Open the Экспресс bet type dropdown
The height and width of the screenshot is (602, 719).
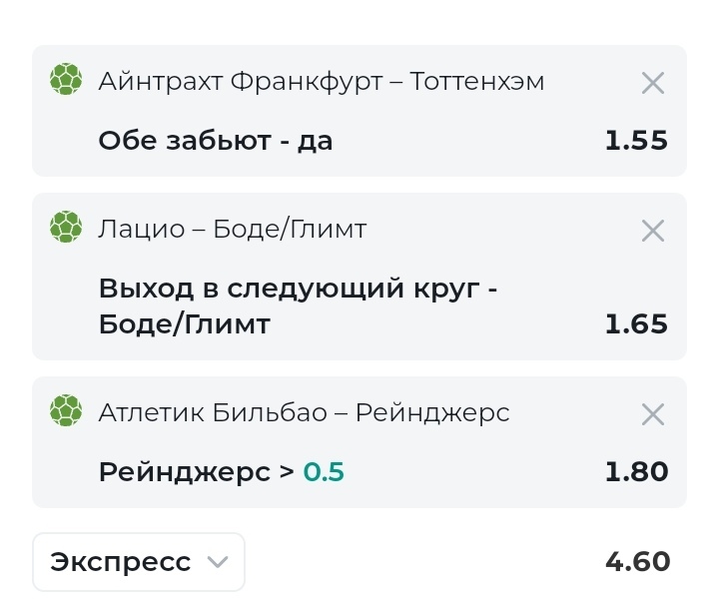click(139, 562)
